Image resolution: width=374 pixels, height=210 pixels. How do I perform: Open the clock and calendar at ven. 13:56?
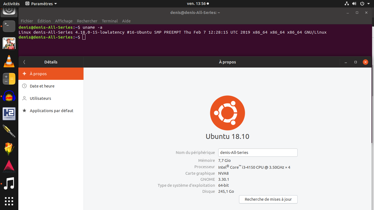click(198, 4)
